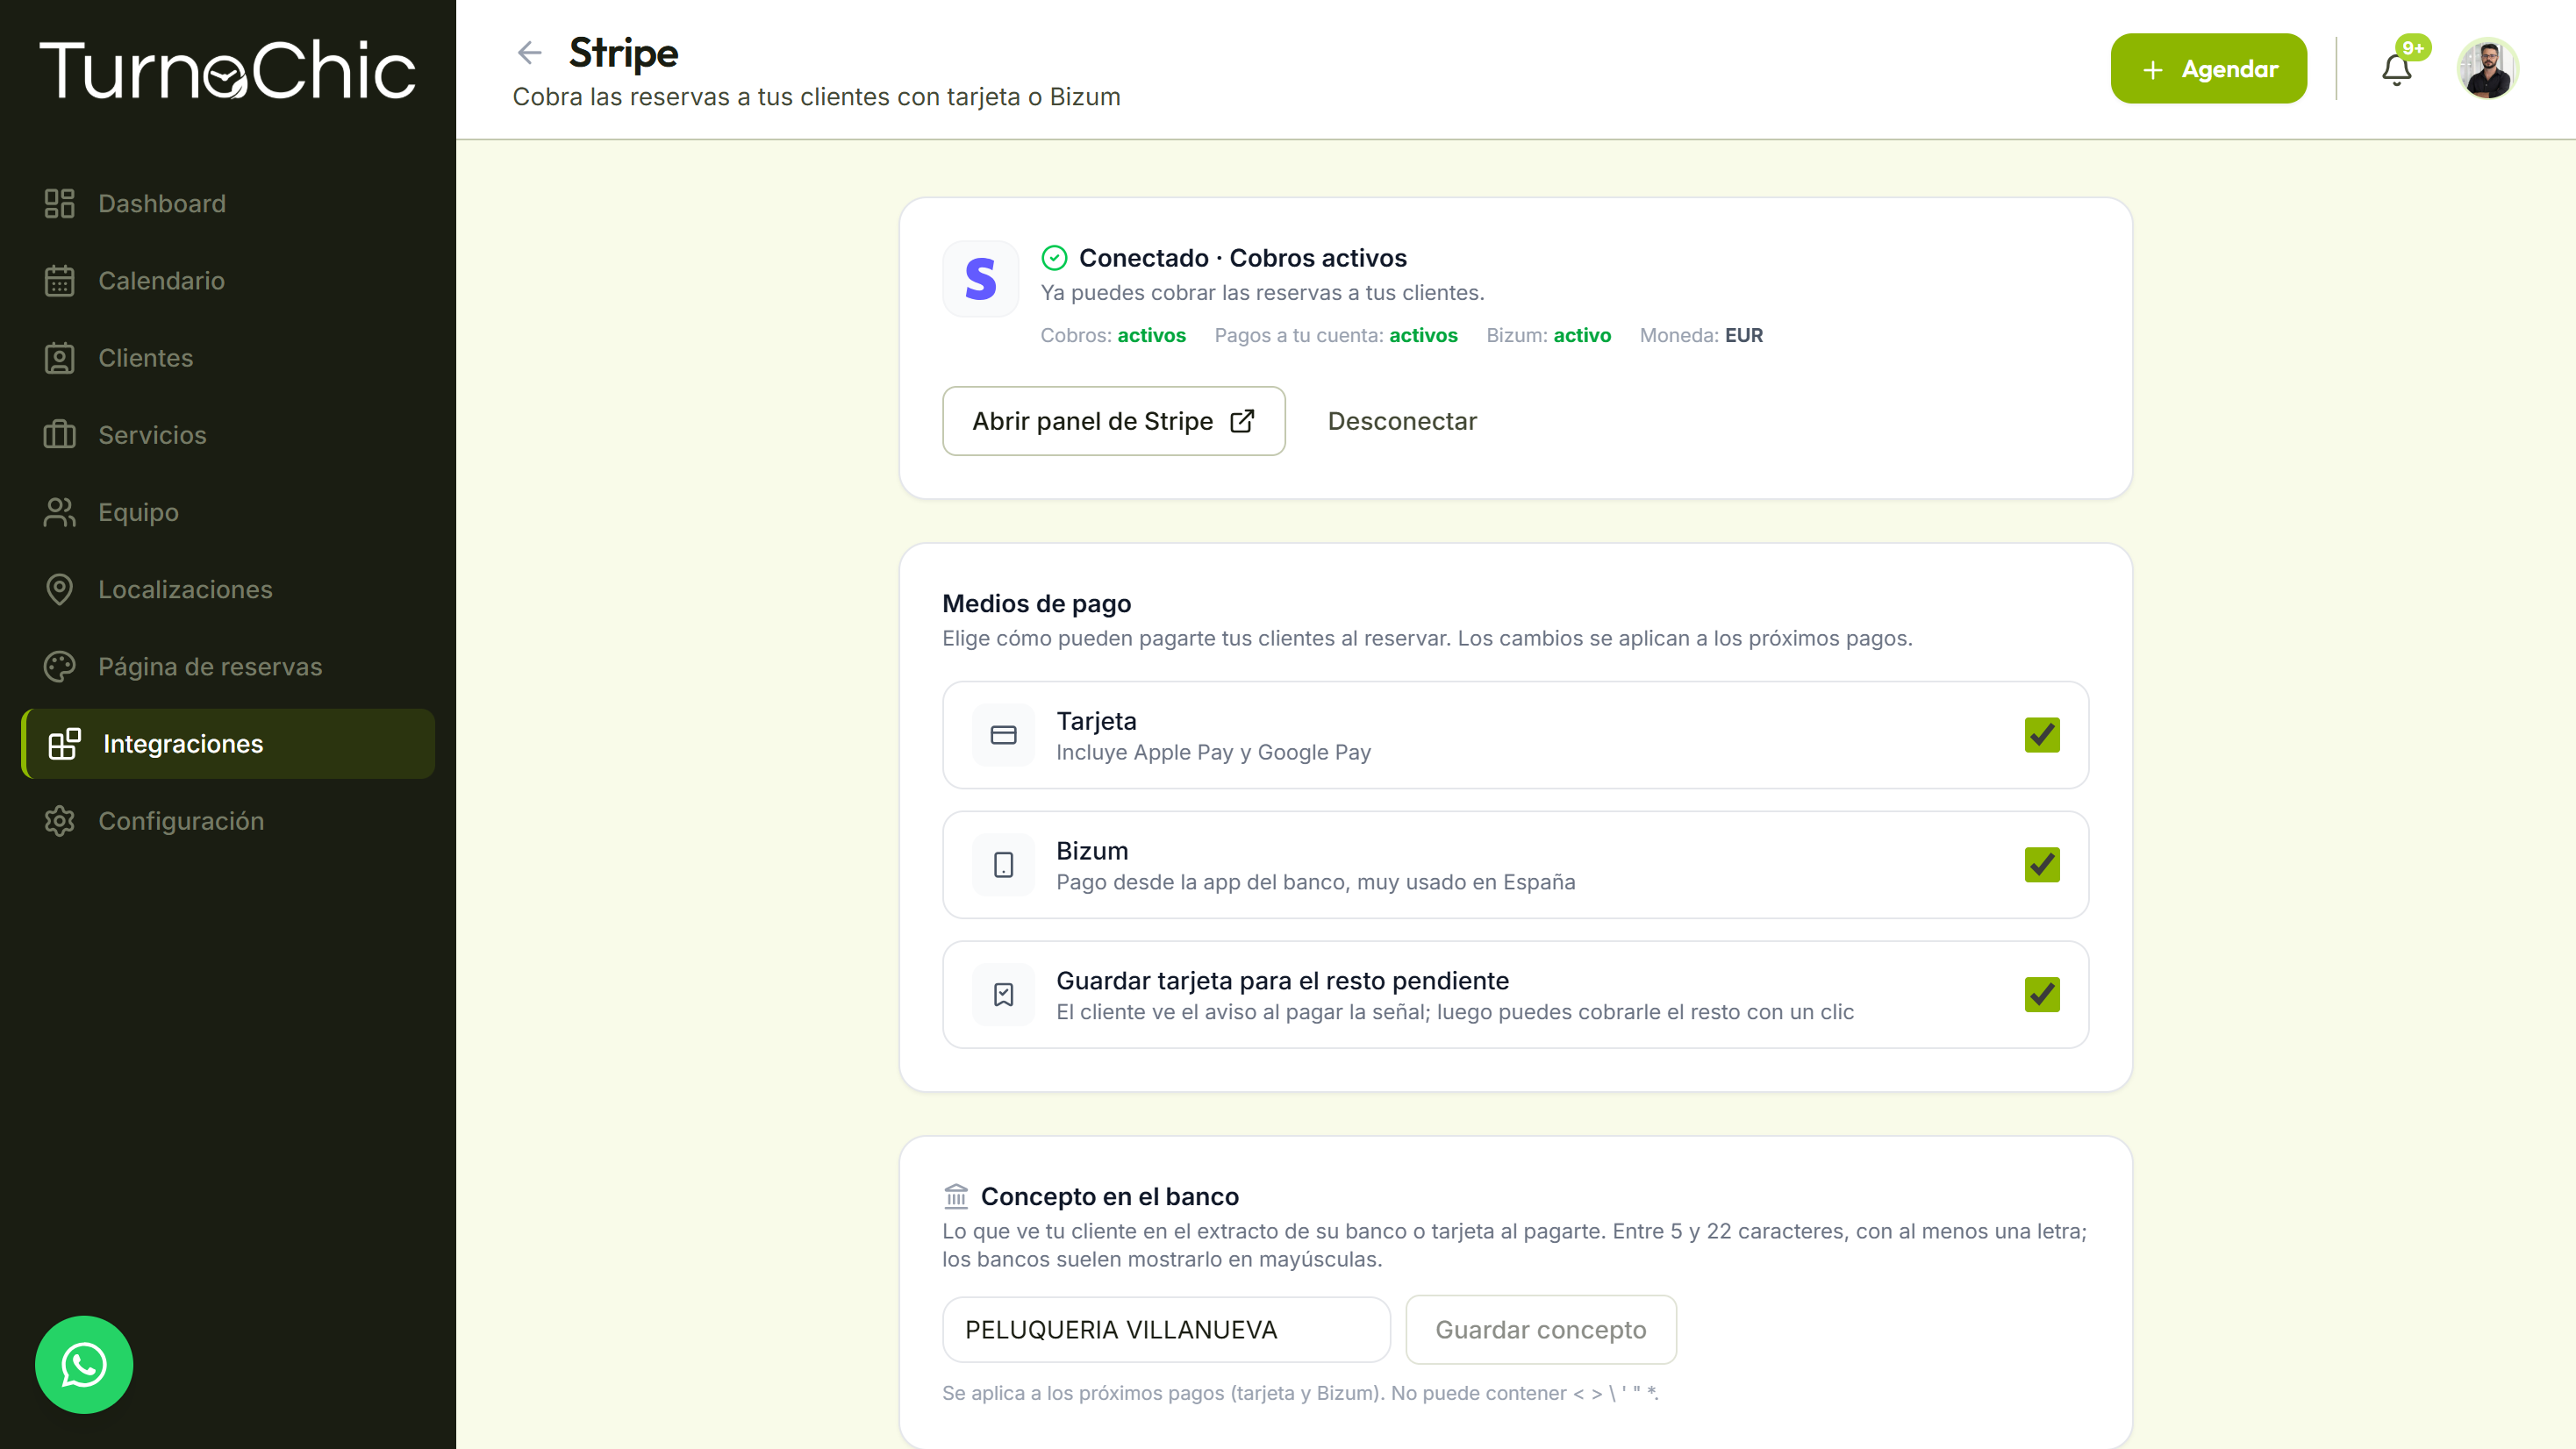
Task: Uncheck the Tarjeta payment method
Action: pos(2042,735)
